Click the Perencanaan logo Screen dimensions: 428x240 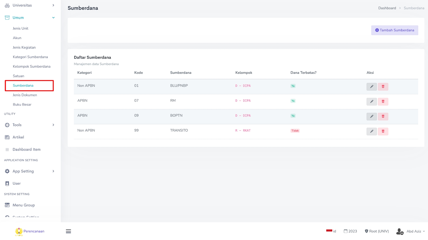coord(30,231)
